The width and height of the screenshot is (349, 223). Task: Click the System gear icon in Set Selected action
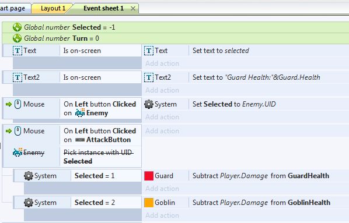[x=149, y=104]
